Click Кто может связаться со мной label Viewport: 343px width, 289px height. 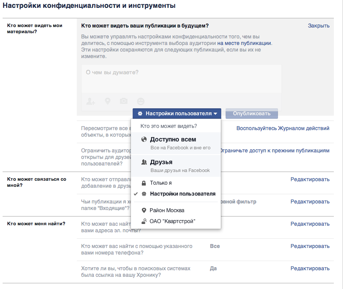coord(37,182)
